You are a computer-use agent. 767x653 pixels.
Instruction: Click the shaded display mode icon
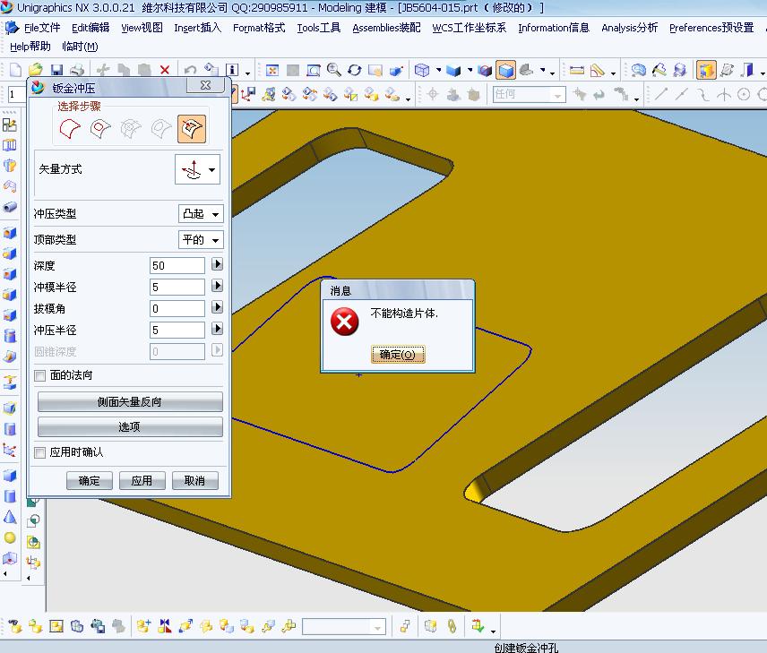(x=505, y=70)
